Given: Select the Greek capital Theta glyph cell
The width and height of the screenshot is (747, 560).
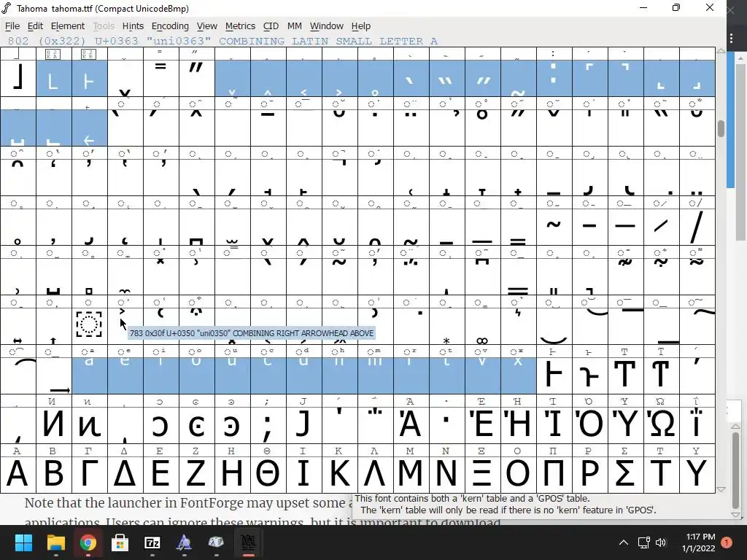Looking at the screenshot, I should coord(268,473).
